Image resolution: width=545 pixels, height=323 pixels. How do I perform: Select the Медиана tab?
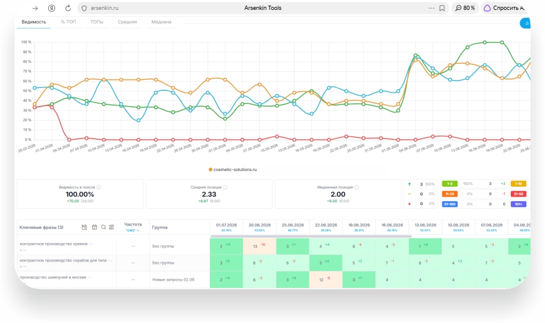(x=161, y=22)
